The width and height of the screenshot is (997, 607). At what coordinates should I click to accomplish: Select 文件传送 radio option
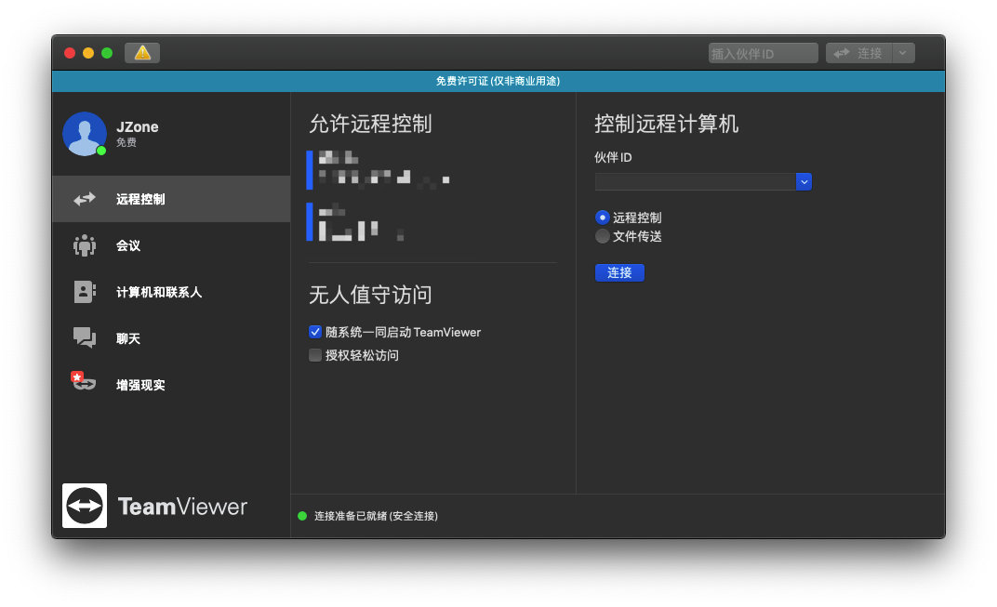point(602,236)
